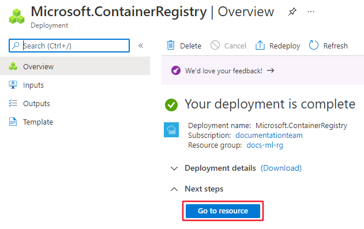
Task: Click the Refresh circular arrow icon
Action: tap(314, 45)
